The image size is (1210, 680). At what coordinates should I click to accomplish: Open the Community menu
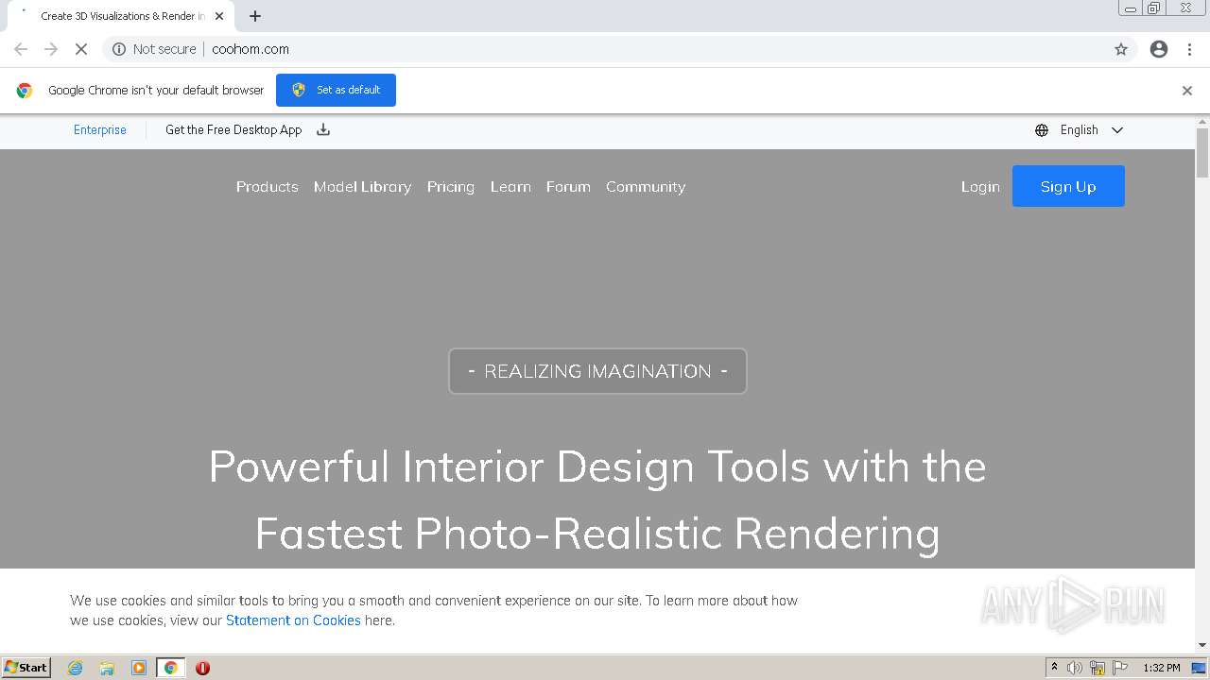[x=646, y=187]
